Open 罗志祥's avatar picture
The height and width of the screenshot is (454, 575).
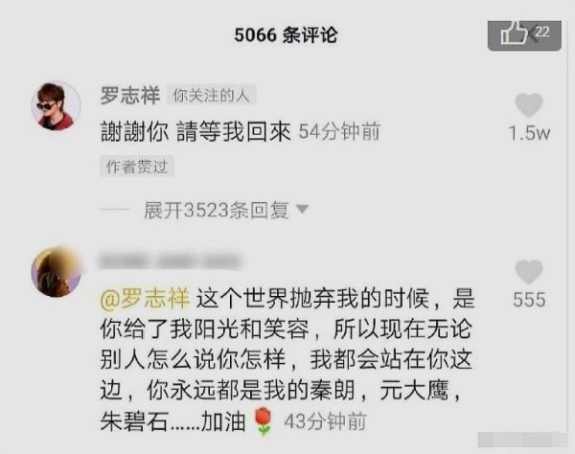point(56,105)
